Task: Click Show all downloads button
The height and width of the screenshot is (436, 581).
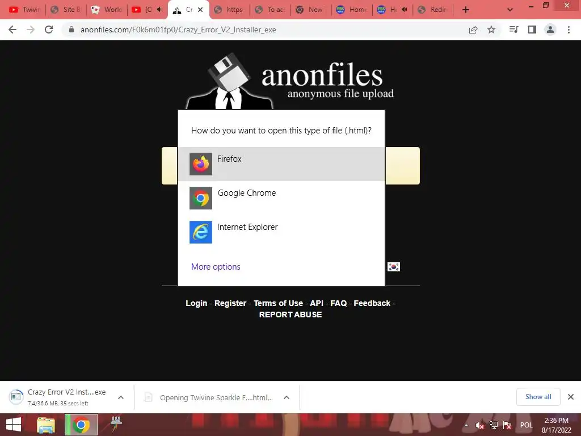Action: (538, 397)
